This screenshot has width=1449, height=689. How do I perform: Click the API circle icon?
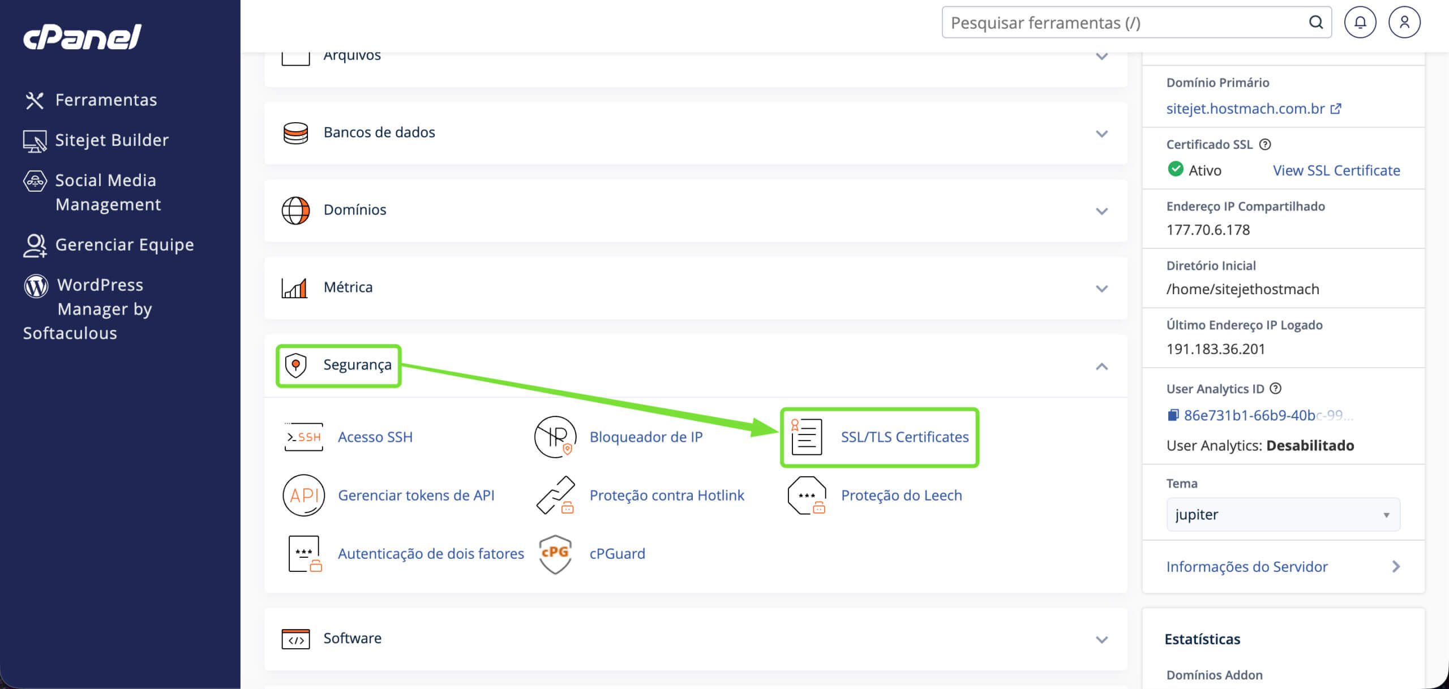[x=304, y=496]
